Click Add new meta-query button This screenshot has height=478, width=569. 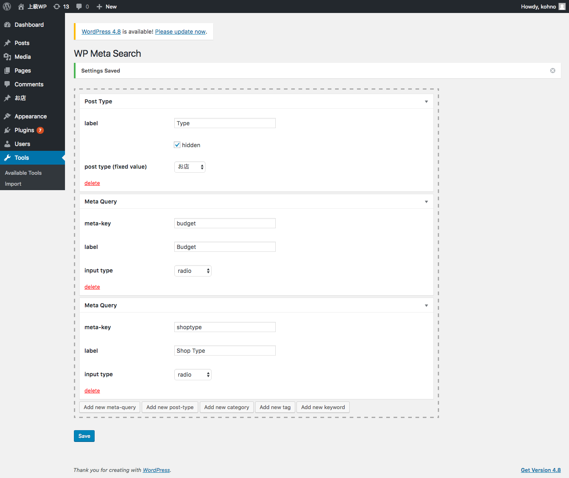(x=110, y=407)
